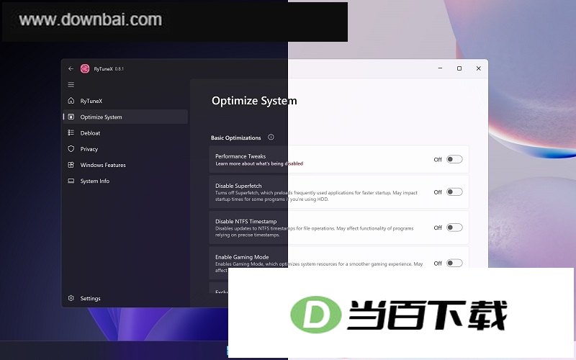The height and width of the screenshot is (360, 576).
Task: Open the System Info page
Action: [125, 181]
